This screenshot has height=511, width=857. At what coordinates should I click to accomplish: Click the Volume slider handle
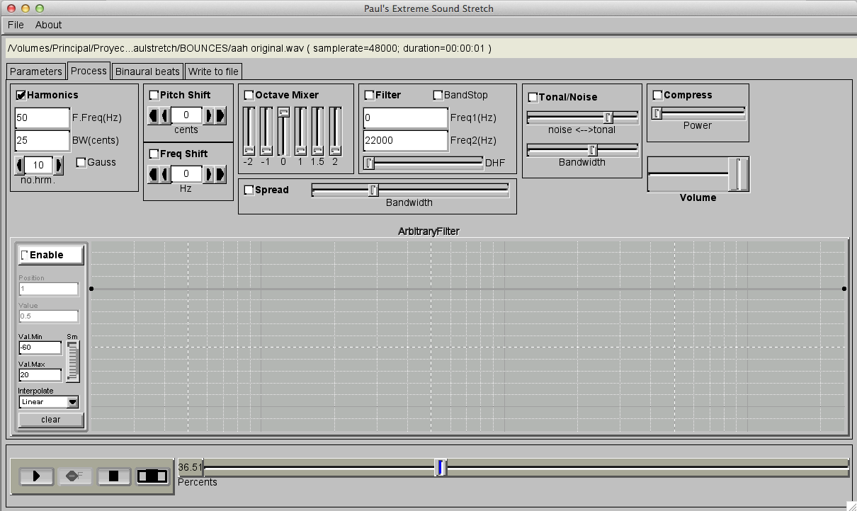[738, 174]
